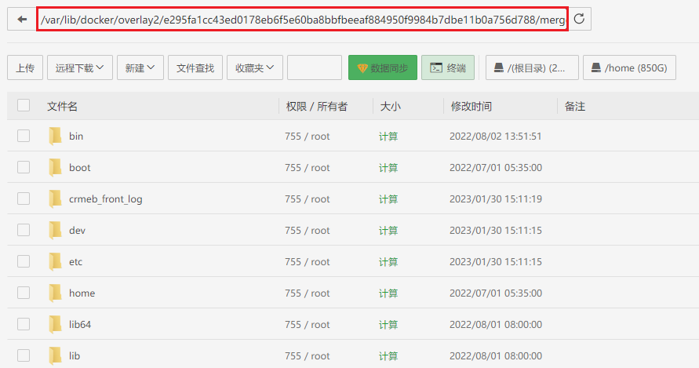Click 755 / root permission of bin

[308, 137]
